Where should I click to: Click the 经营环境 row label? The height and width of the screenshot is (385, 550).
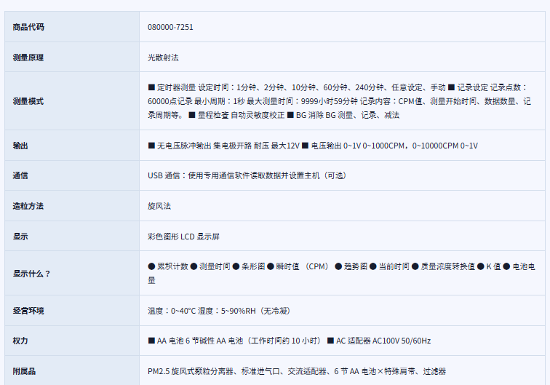coord(28,311)
